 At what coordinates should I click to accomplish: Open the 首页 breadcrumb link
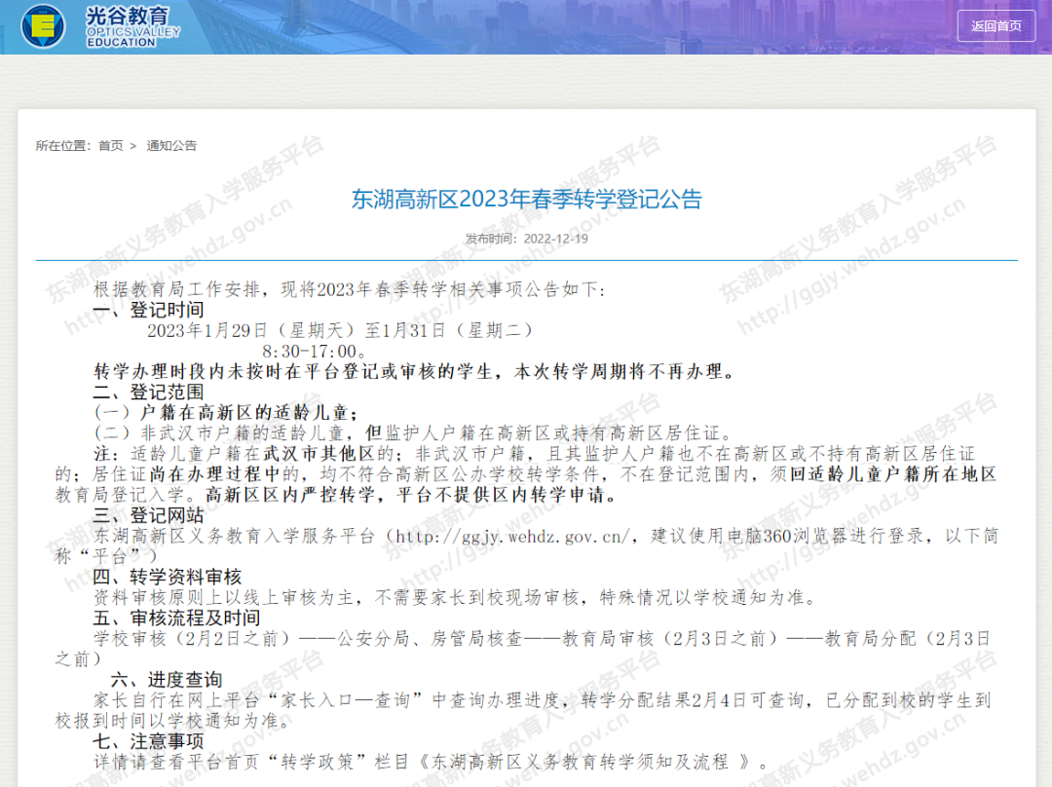110,146
